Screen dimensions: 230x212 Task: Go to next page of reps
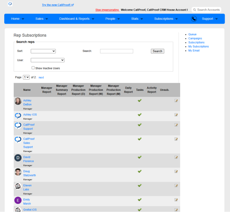[41, 77]
